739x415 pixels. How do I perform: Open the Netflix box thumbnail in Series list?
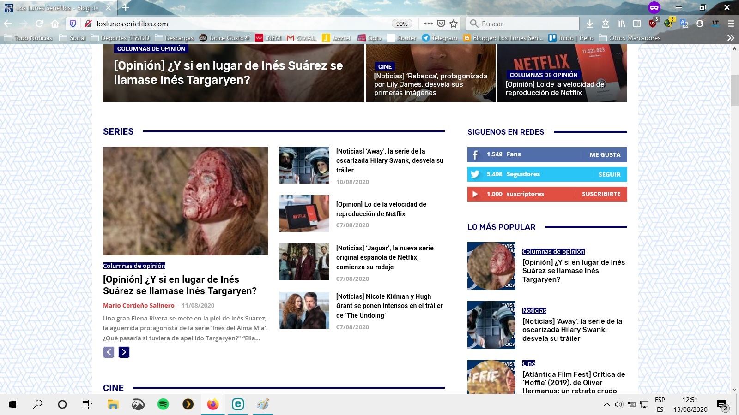304,213
